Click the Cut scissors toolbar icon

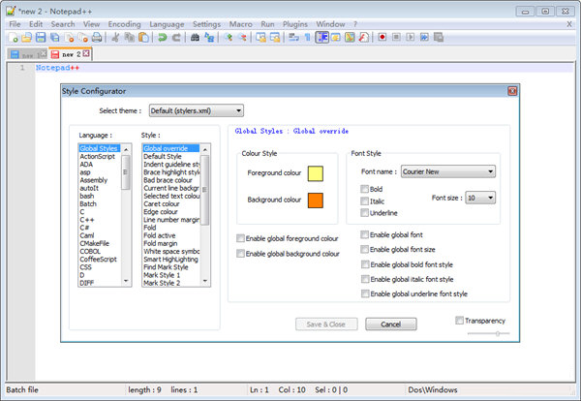point(115,37)
